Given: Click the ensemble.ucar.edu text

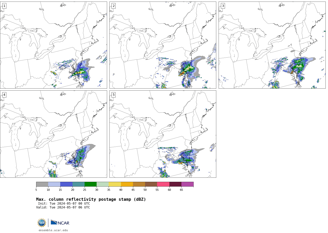Looking at the screenshot, I should [53, 230].
